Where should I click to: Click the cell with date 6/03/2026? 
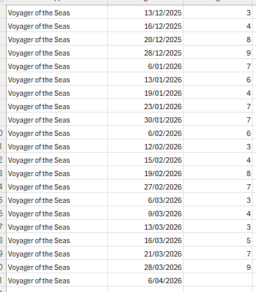[x=145, y=200]
